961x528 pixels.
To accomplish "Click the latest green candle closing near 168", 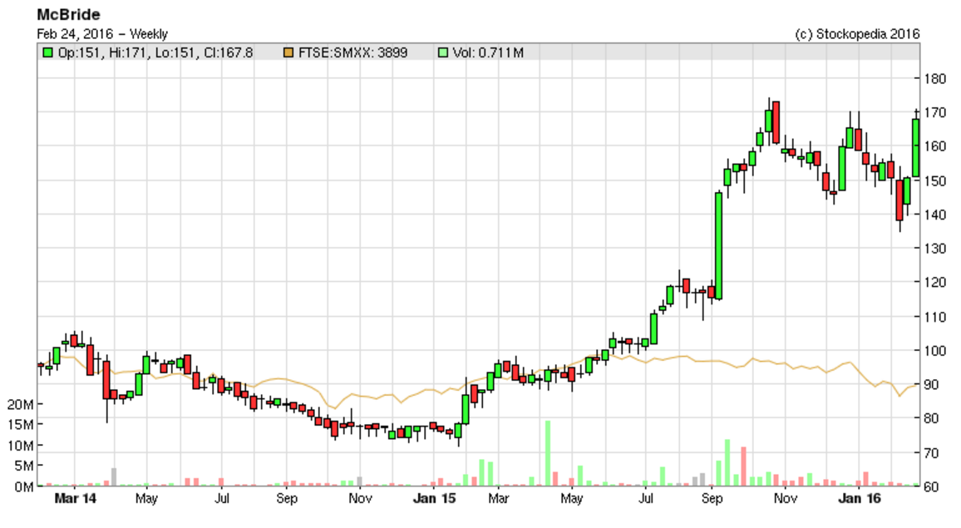I will [x=915, y=148].
